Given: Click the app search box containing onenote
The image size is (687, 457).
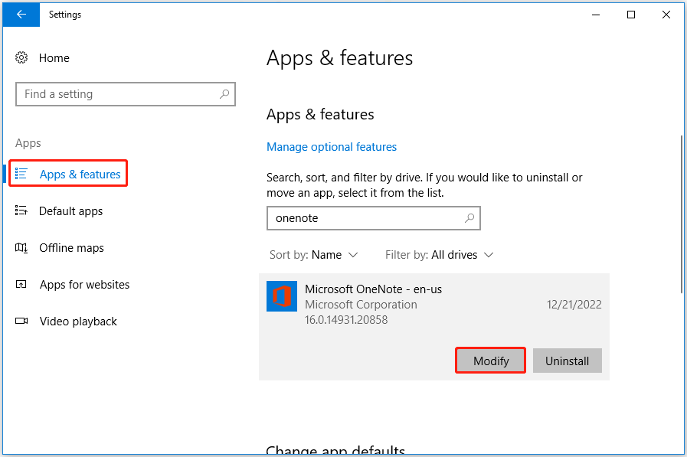Looking at the screenshot, I should tap(373, 218).
